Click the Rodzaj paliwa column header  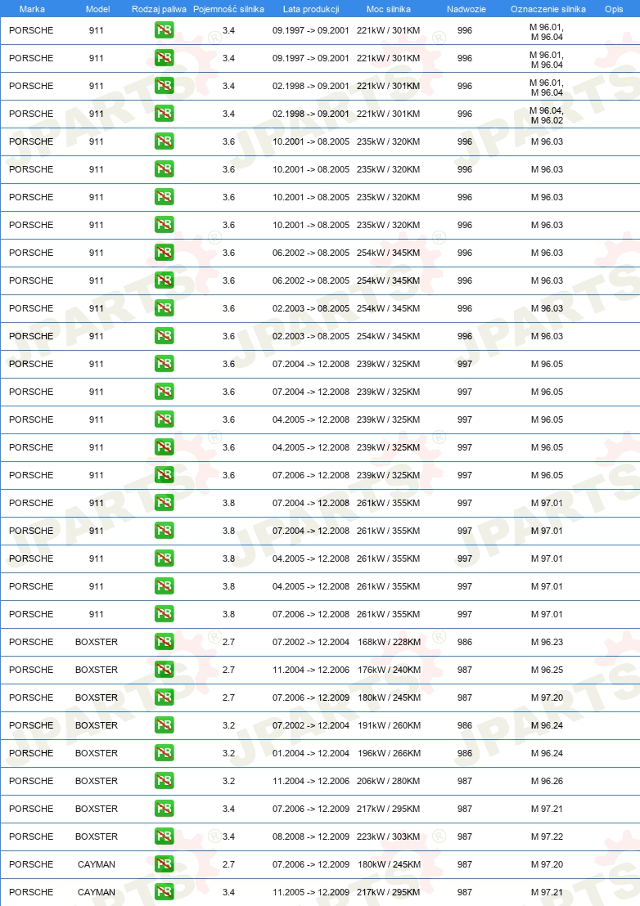click(159, 9)
